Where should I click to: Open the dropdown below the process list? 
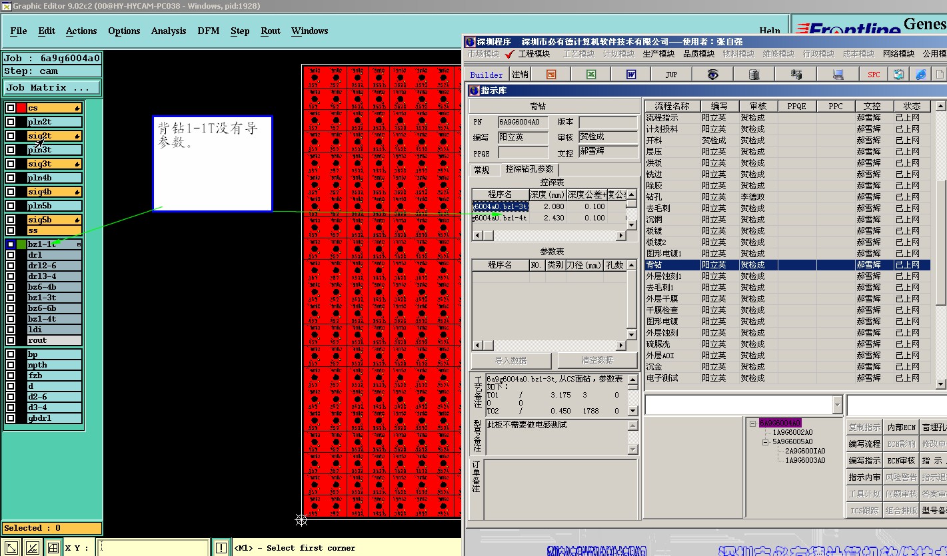click(837, 405)
